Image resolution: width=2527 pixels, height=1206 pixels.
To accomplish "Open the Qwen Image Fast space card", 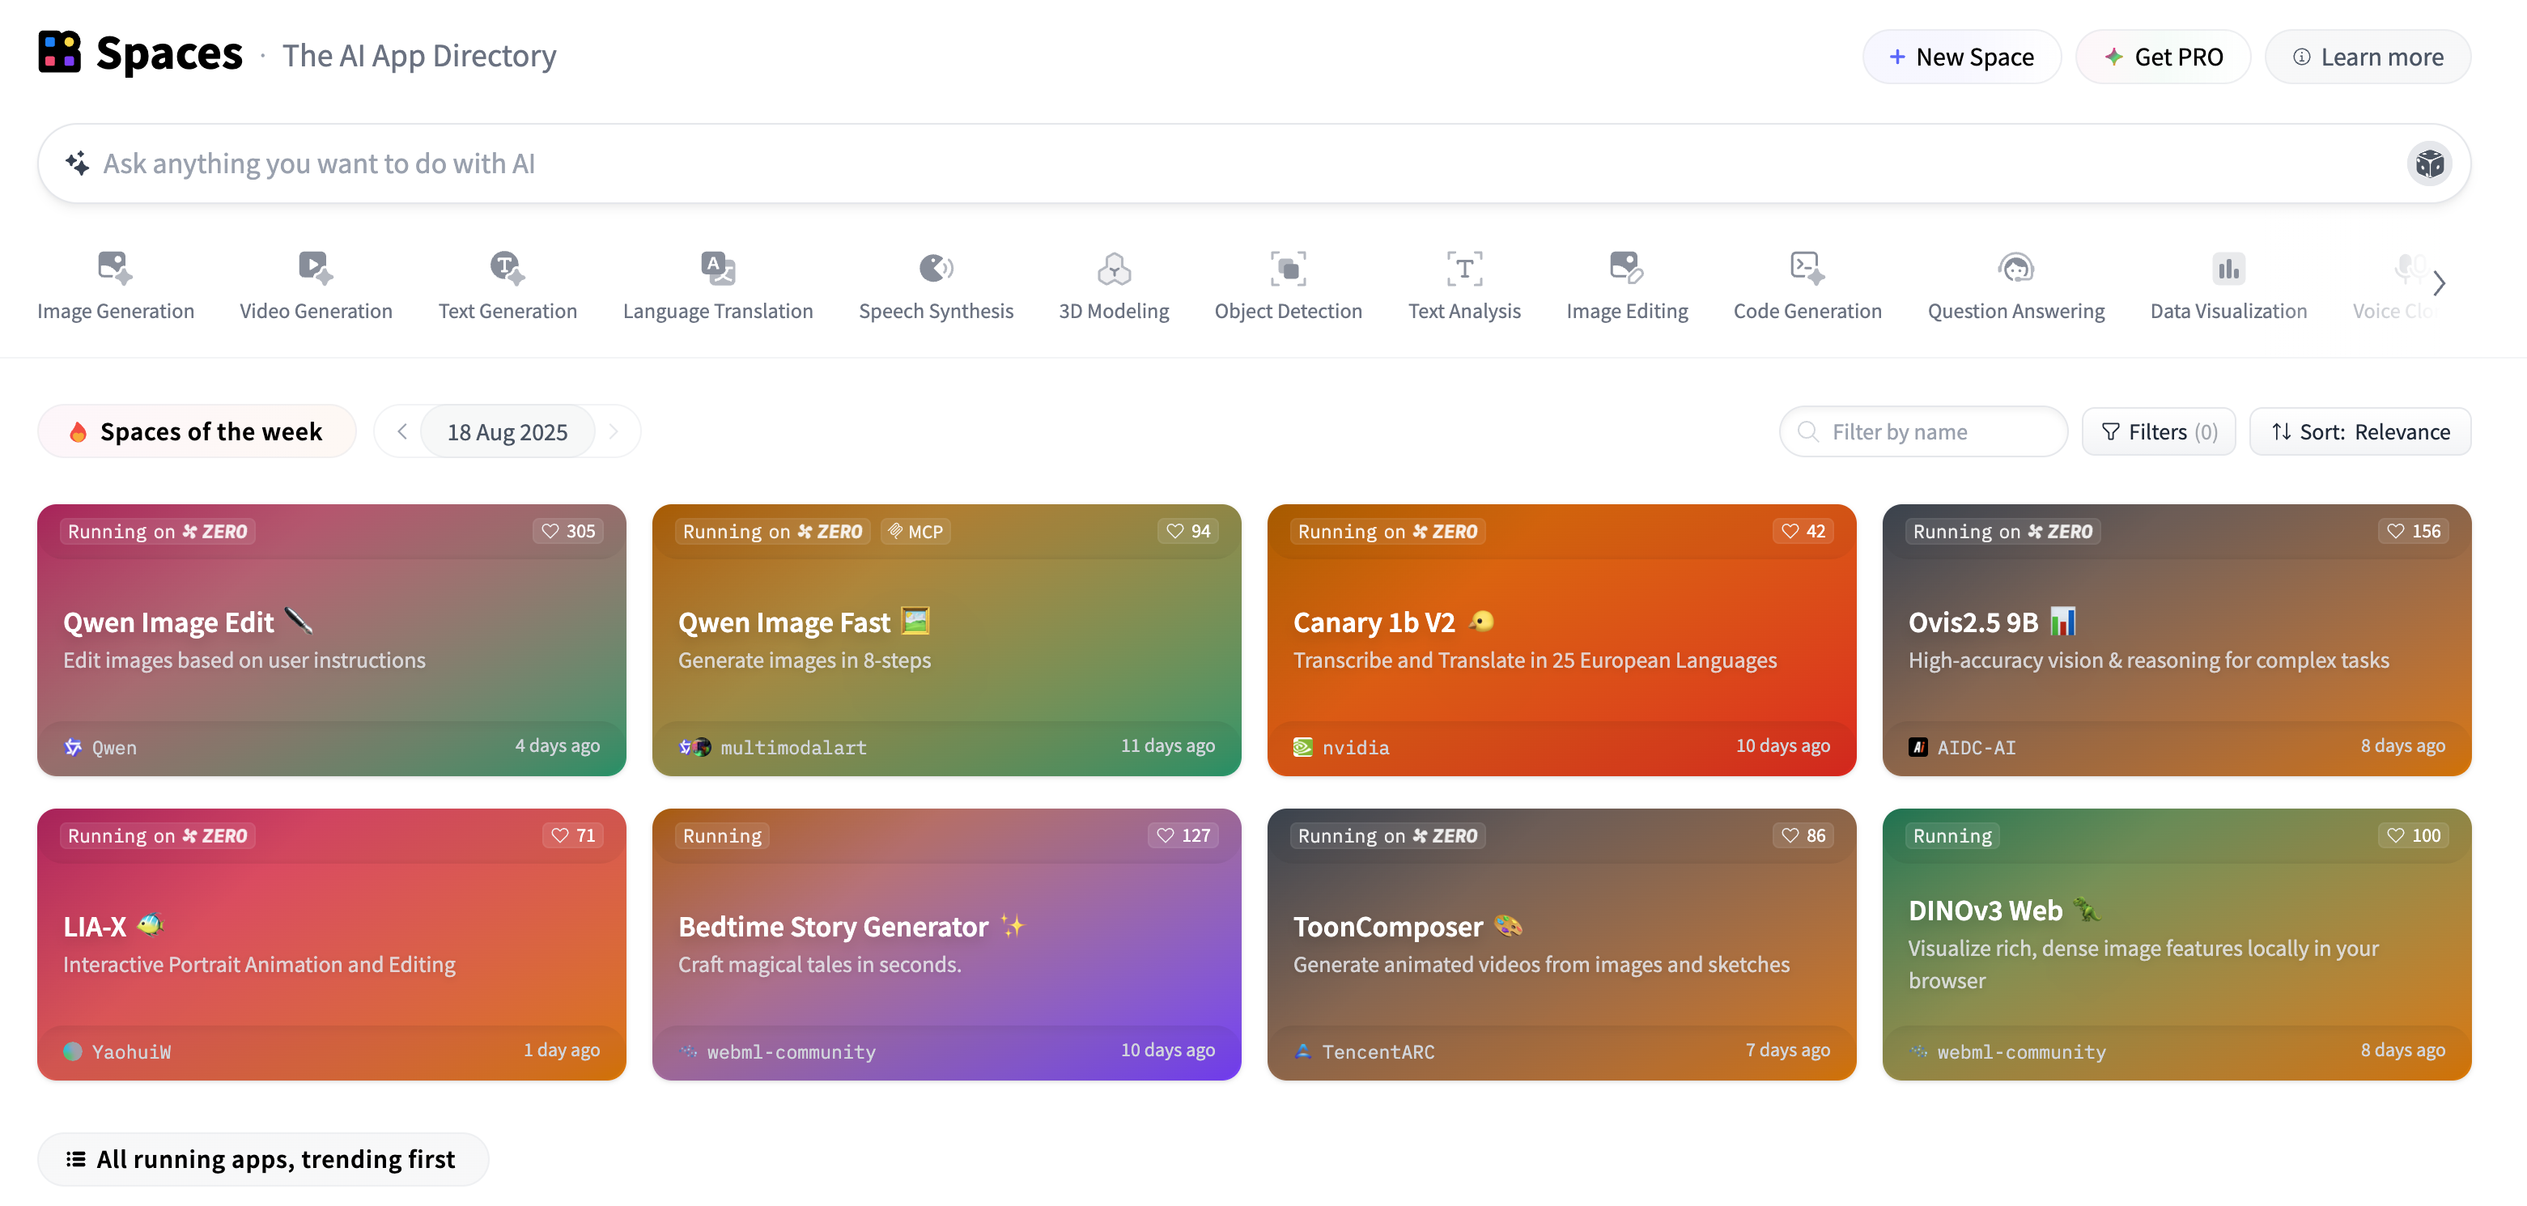I will click(947, 639).
